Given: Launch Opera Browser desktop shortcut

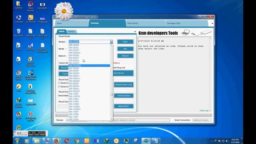Looking at the screenshot, I should tap(30, 6).
